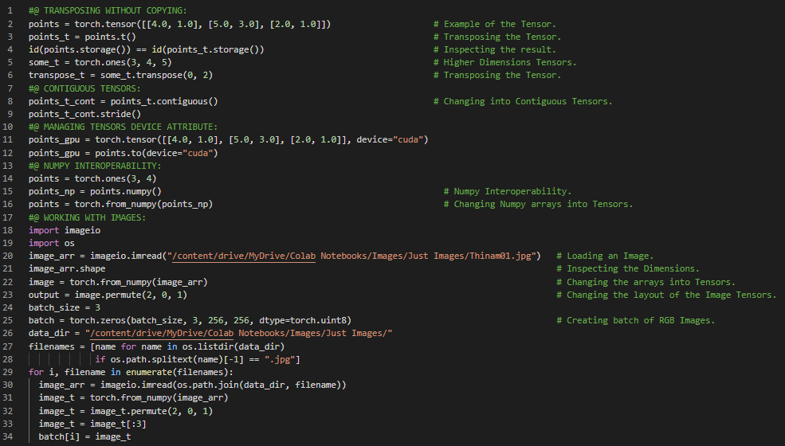Click the "#@ CONTIGUOUS TENSORS:" section header

(x=84, y=88)
